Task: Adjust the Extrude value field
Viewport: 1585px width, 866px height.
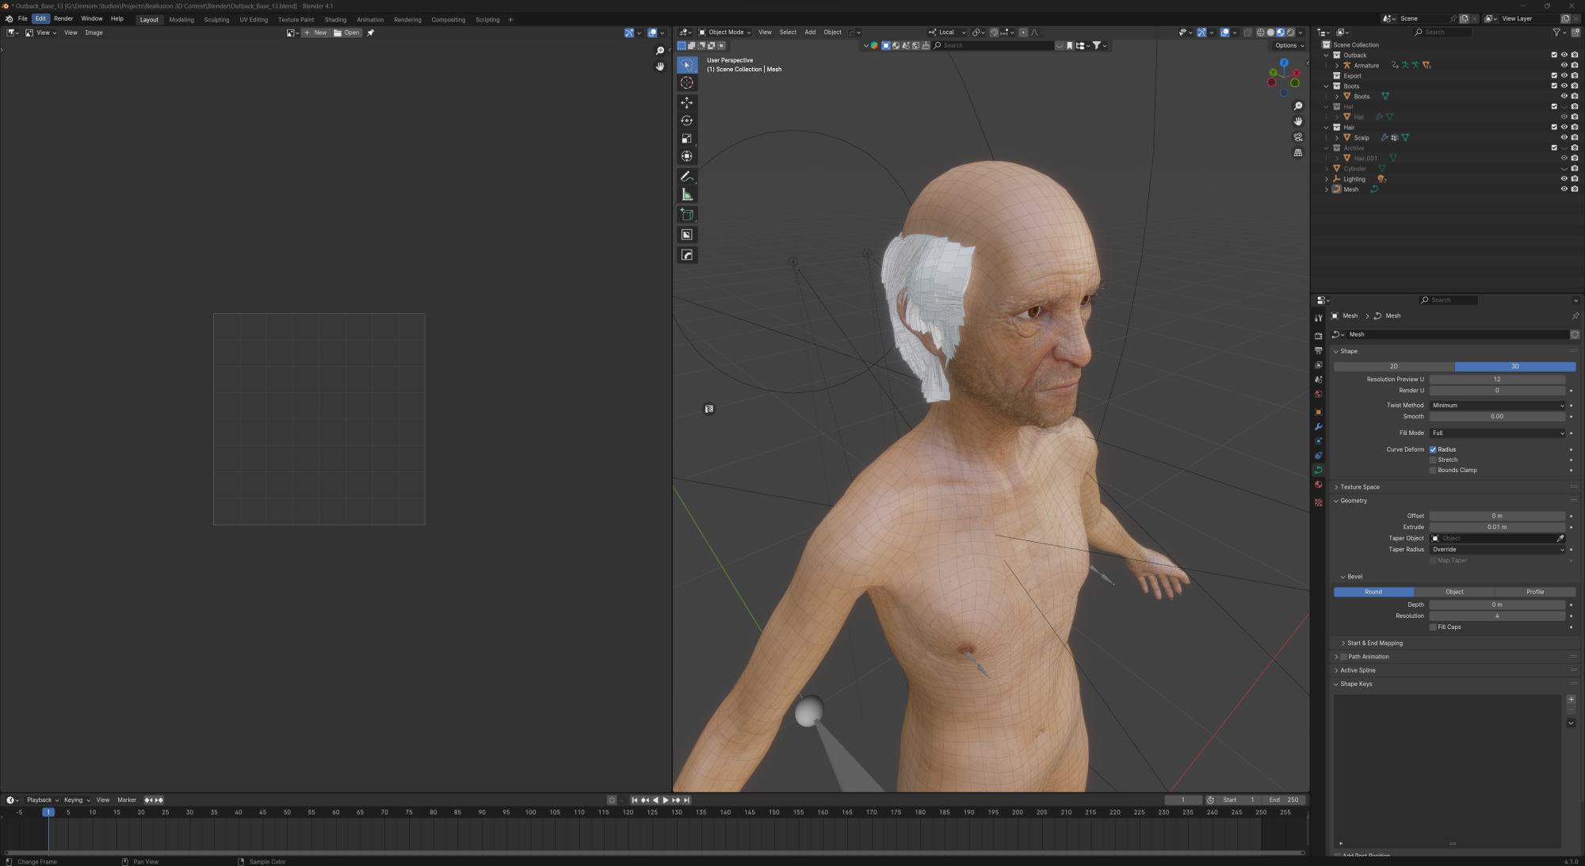Action: (x=1497, y=527)
